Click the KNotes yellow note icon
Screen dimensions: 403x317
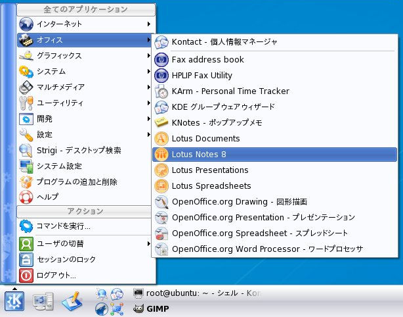[161, 122]
